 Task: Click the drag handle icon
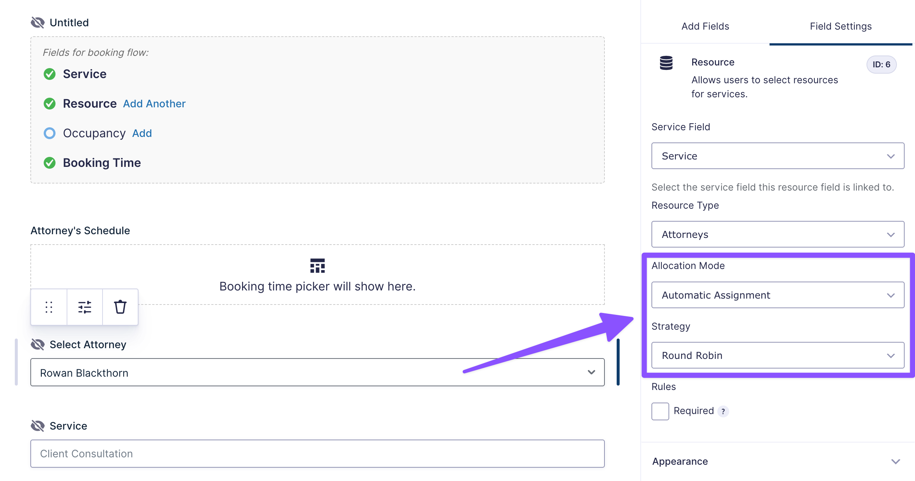tap(49, 307)
